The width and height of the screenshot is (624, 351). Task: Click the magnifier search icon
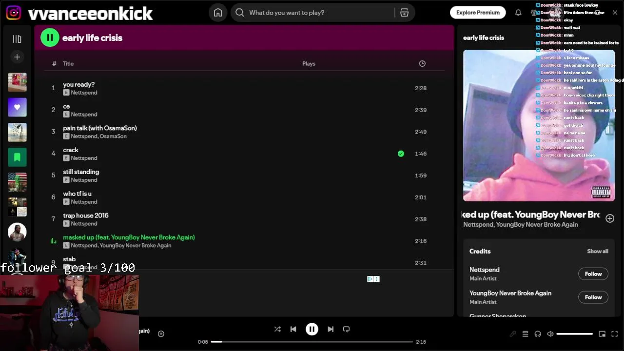240,13
